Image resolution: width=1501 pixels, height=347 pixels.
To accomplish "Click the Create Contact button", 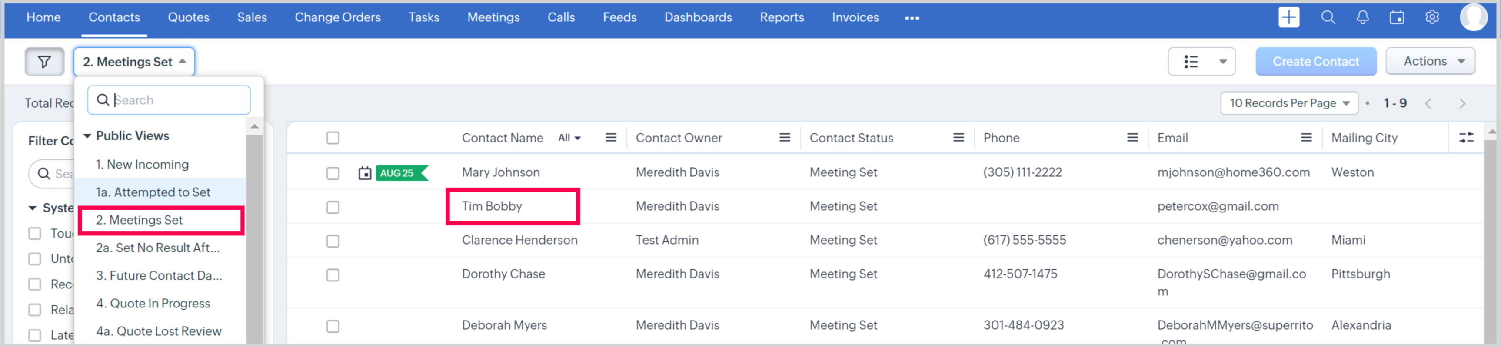I will coord(1315,62).
